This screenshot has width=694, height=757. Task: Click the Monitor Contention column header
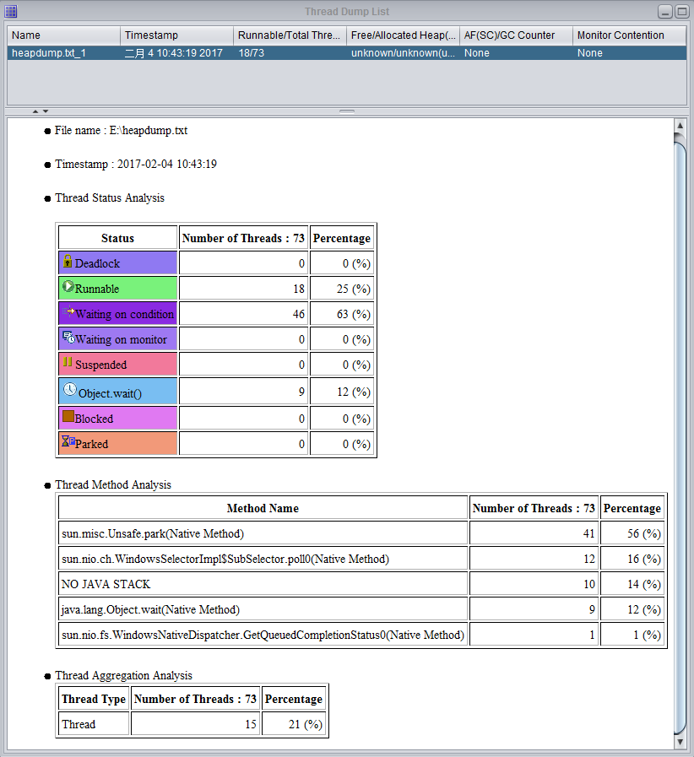631,35
